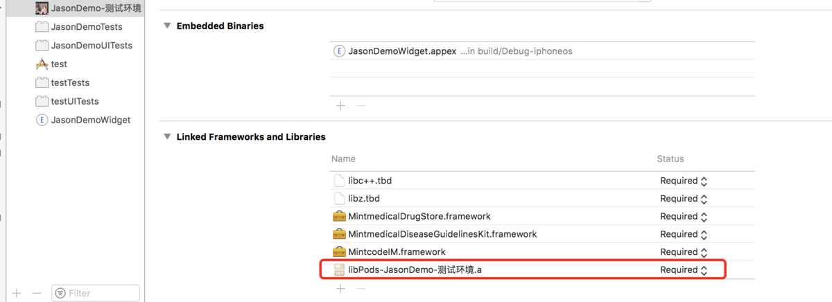
Task: Remove selected linked framework with minus button
Action: point(360,288)
